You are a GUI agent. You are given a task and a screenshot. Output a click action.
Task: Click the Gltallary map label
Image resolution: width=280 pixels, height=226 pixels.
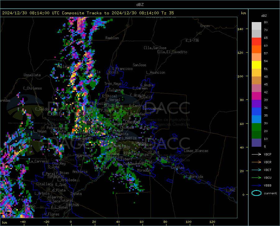click(44, 184)
